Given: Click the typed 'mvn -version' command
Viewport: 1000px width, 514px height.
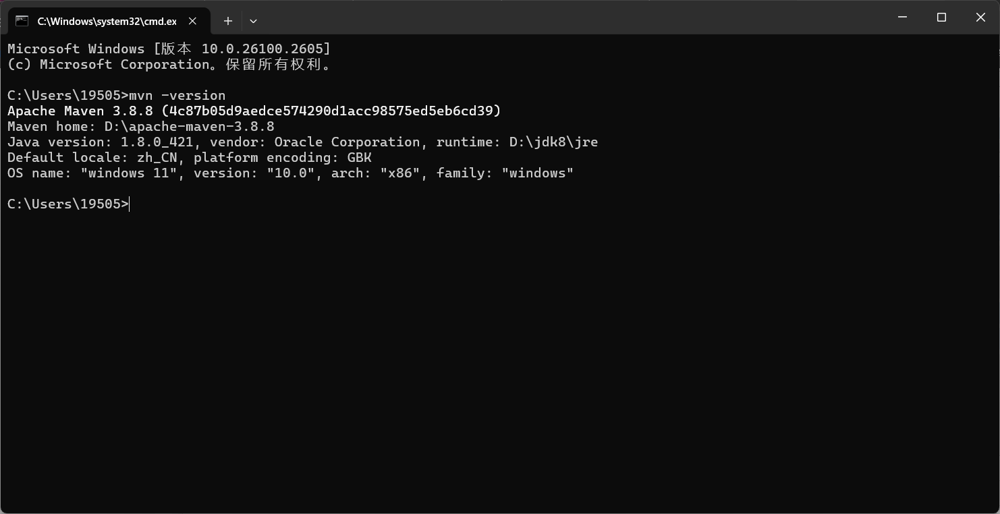Looking at the screenshot, I should click(x=177, y=96).
